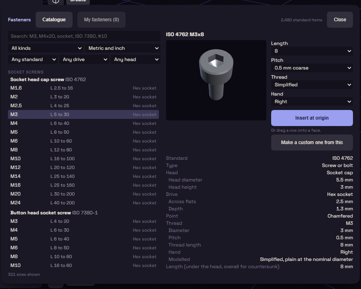Select the highlighted M3 L 5 to 30 row
The image size is (361, 289).
(83, 114)
